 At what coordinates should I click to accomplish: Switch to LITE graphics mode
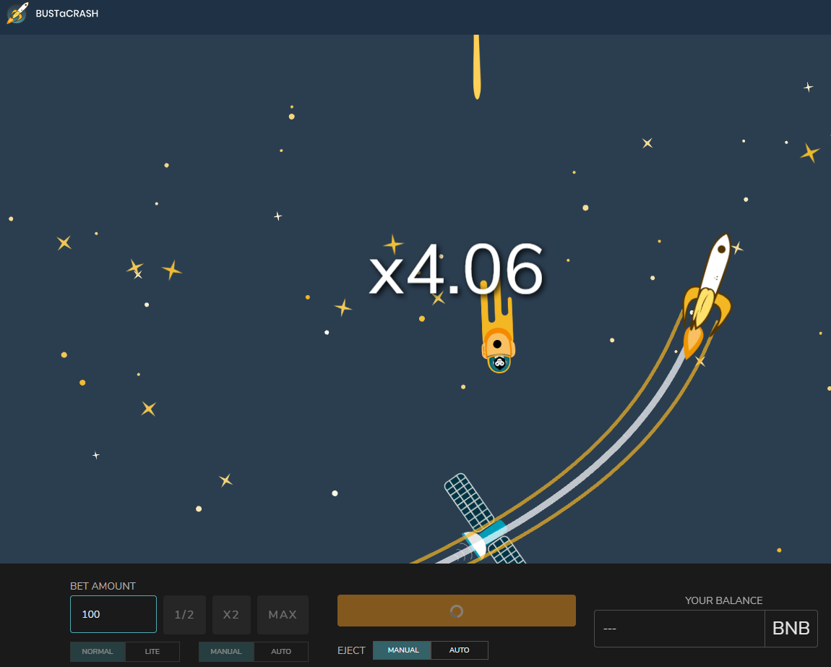click(x=152, y=652)
